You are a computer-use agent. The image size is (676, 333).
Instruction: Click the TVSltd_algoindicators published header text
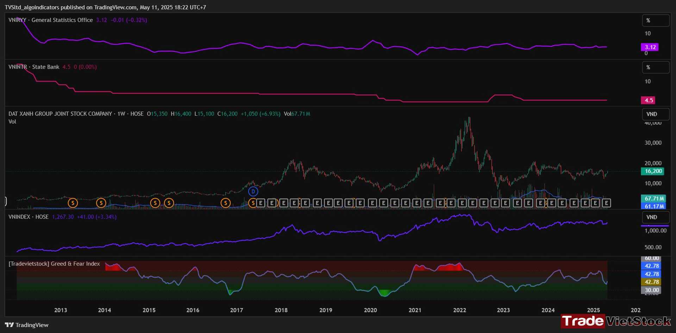click(x=105, y=7)
